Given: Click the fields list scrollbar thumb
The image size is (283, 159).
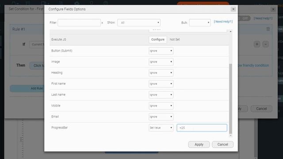Looking at the screenshot, I should point(230,98).
